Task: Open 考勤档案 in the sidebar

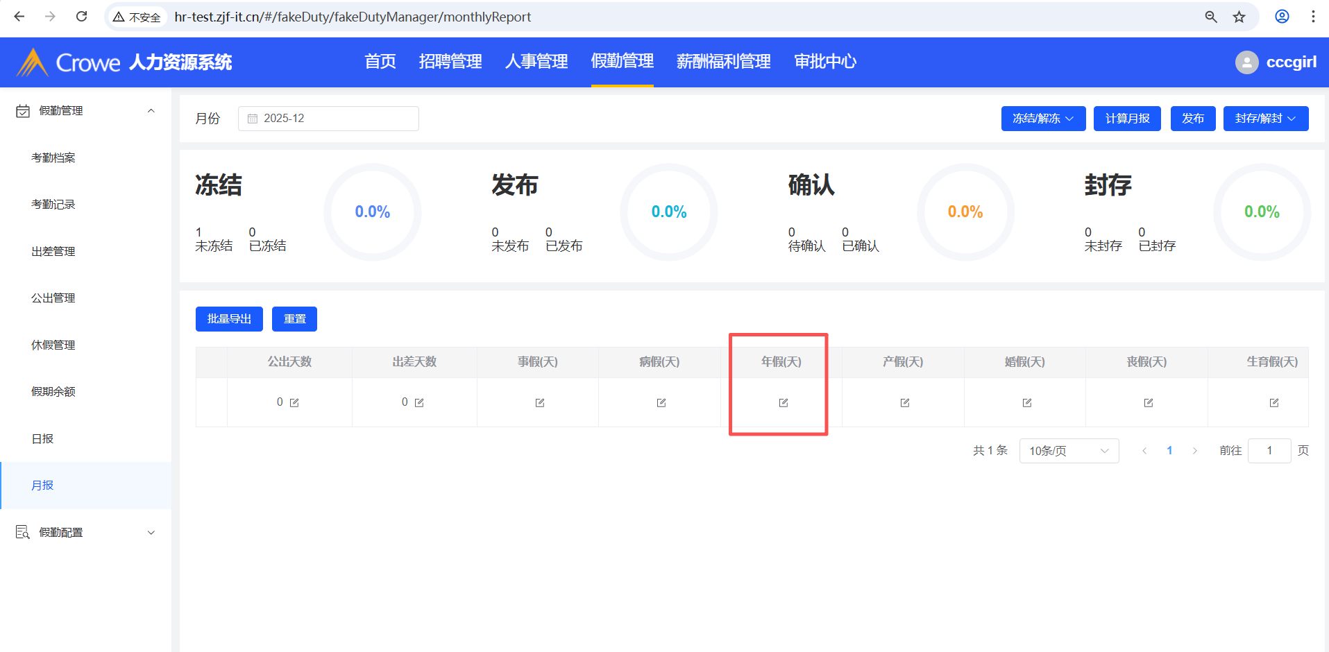Action: pos(86,158)
